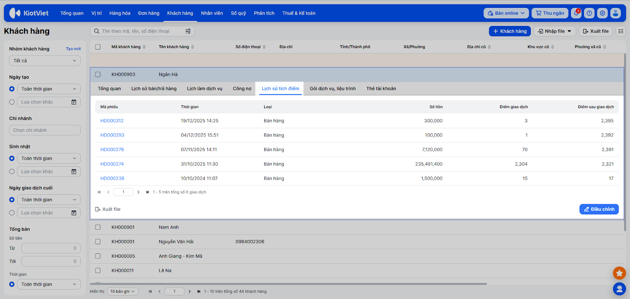Click the orange star floating icon
This screenshot has width=630, height=299.
(619, 273)
